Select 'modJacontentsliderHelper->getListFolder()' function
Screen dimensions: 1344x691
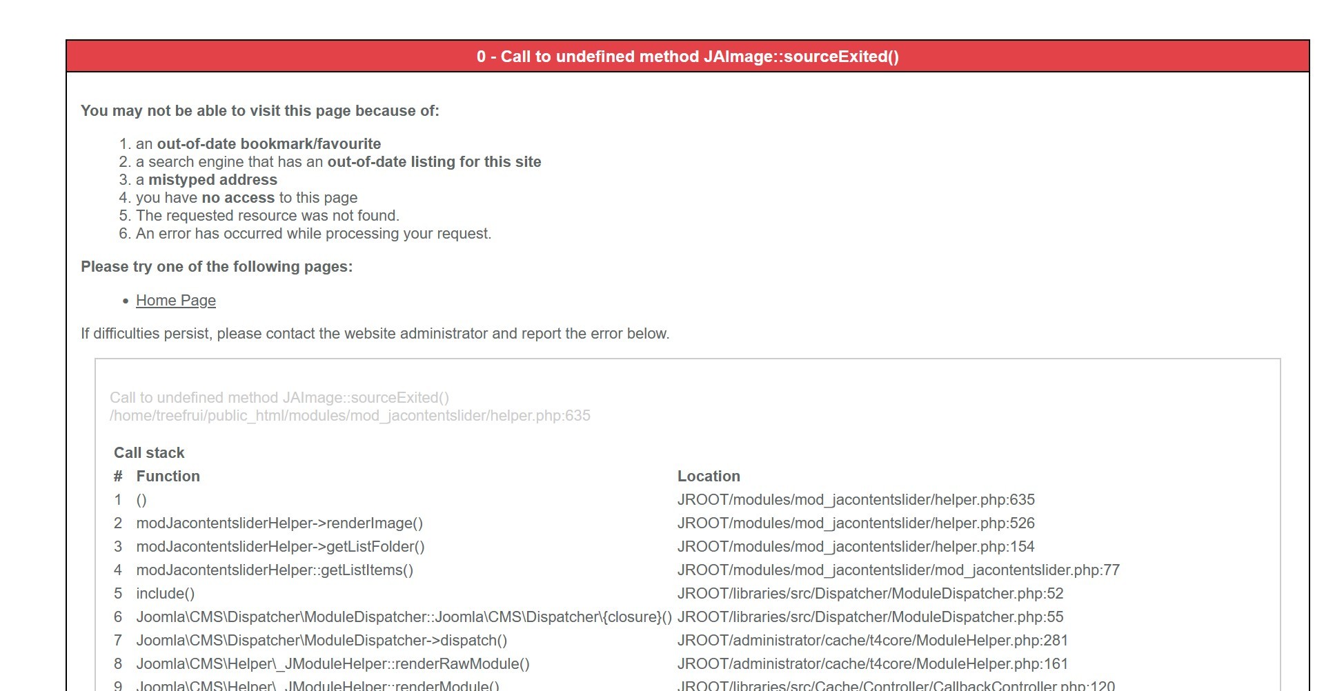[x=280, y=547]
